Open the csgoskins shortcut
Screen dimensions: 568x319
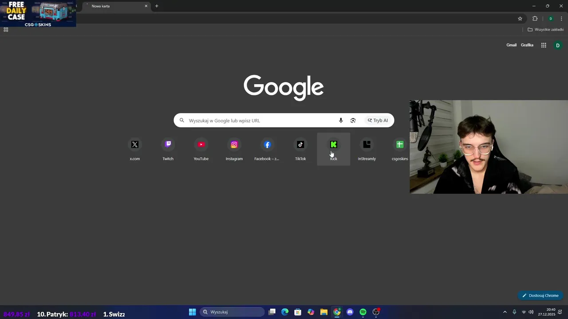(400, 149)
